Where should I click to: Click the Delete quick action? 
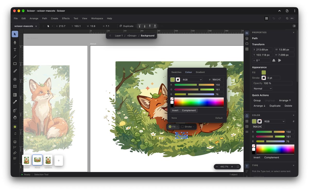pos(288,106)
